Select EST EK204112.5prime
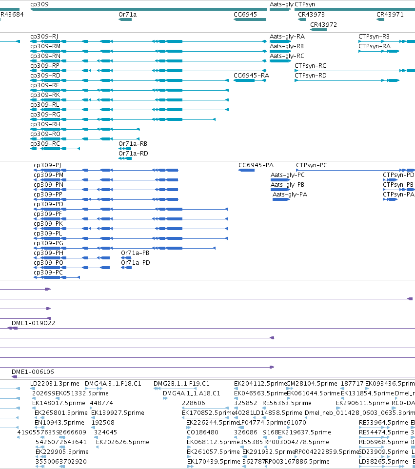The image size is (415, 469). pos(236,389)
